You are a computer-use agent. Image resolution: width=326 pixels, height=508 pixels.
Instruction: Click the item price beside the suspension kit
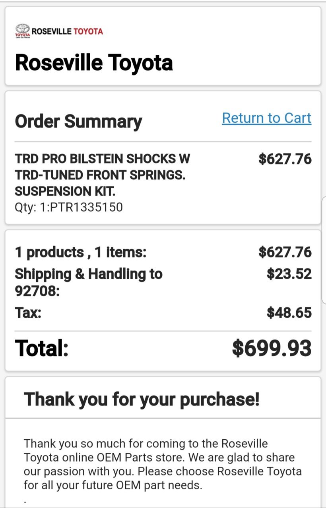click(285, 159)
